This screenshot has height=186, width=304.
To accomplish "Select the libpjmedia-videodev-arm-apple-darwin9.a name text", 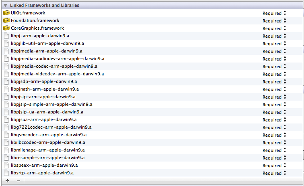I will coord(58,74).
